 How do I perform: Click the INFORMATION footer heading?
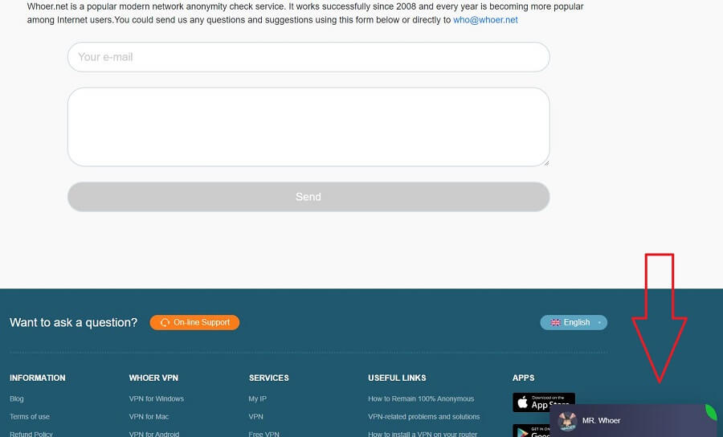click(x=37, y=378)
